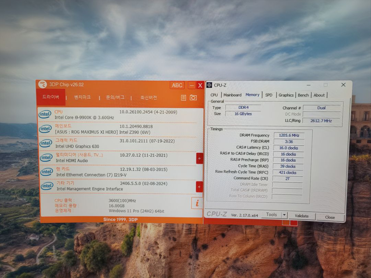Open the SPD tab in CPU-Z
Image resolution: width=371 pixels, height=278 pixels.
tap(269, 95)
